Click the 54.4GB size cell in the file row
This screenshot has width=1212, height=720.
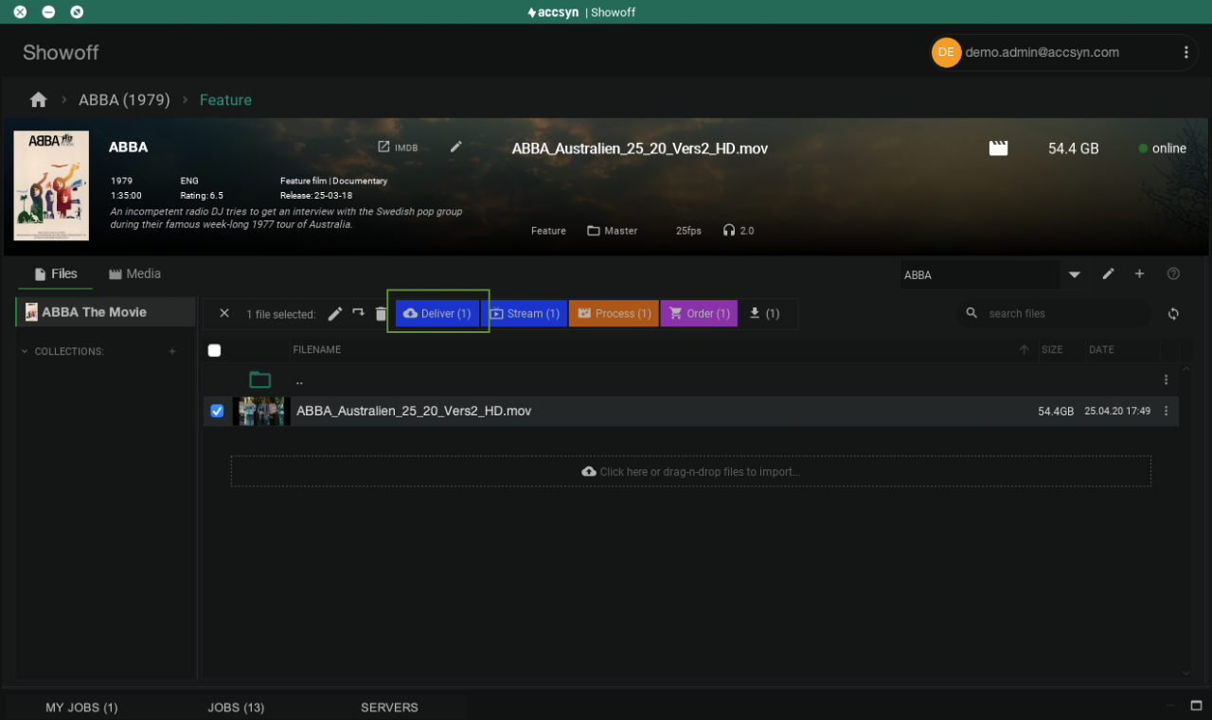pyautogui.click(x=1056, y=412)
